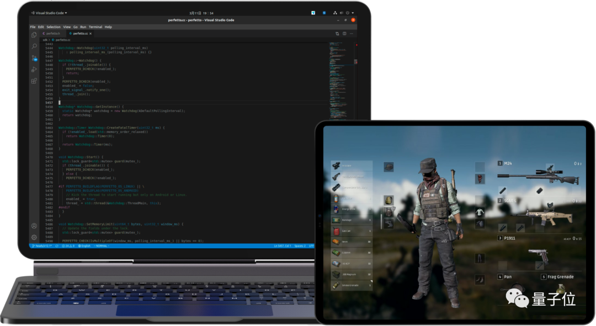Click the code minimap in the editor
Screen dimensions: 596x326
coord(338,80)
